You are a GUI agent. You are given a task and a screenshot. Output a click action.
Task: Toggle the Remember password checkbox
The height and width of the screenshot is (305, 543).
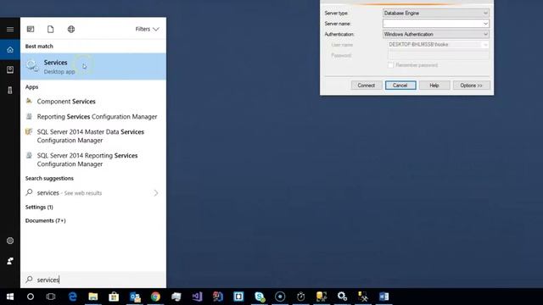pyautogui.click(x=390, y=65)
